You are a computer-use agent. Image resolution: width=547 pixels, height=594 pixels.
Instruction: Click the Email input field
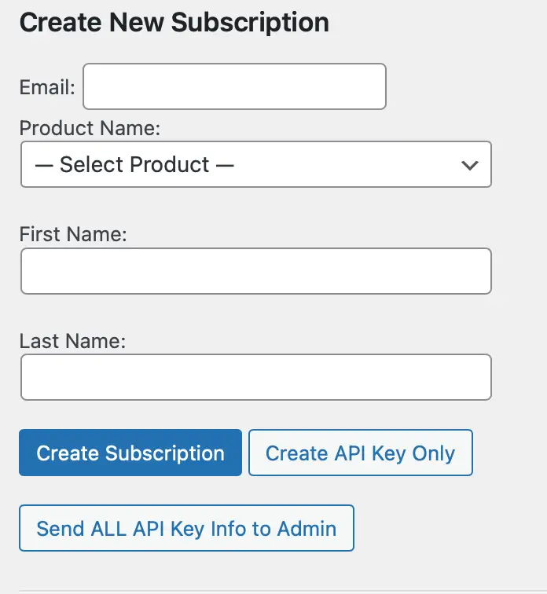[234, 86]
